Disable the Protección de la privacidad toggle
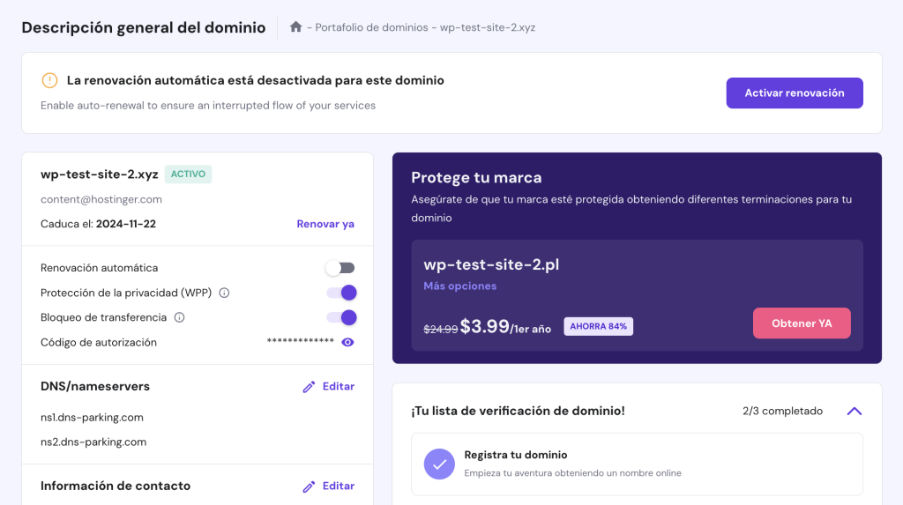The width and height of the screenshot is (903, 505). click(341, 293)
